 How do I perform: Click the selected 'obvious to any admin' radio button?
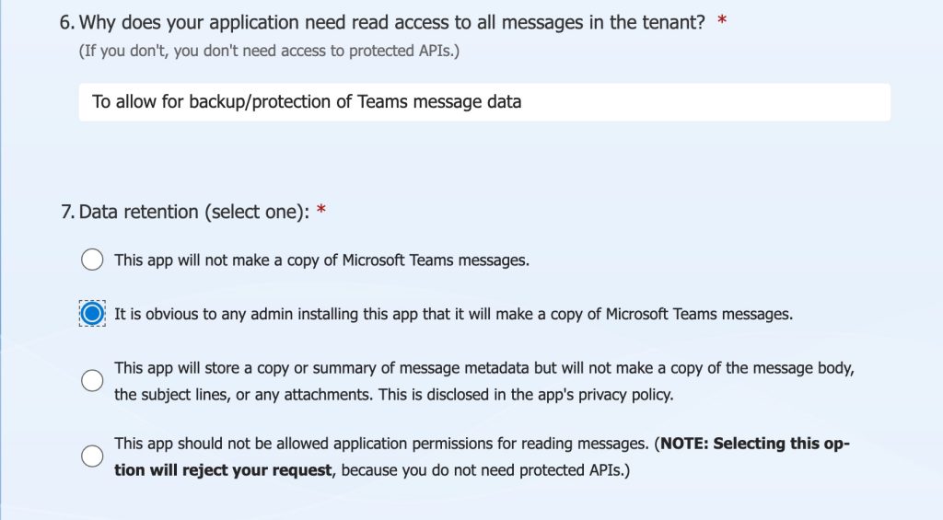tap(92, 314)
